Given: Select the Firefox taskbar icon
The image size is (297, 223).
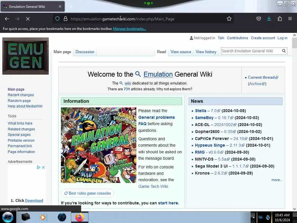Looking at the screenshot, I should [x=80, y=217].
